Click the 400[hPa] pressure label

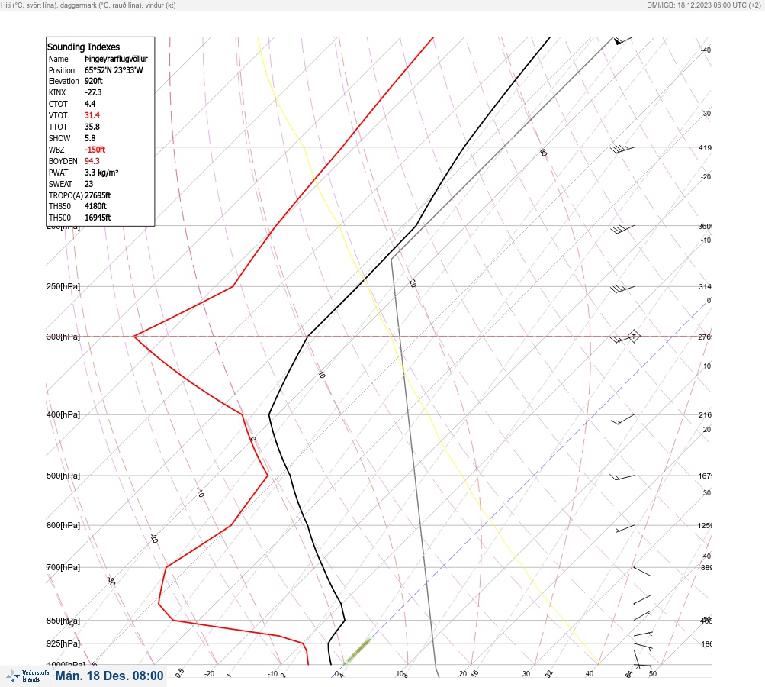click(63, 414)
